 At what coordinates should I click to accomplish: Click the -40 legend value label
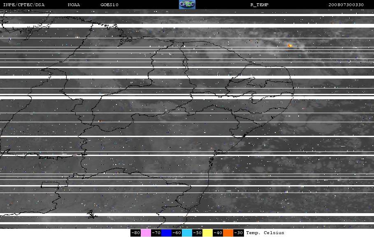[218, 233]
